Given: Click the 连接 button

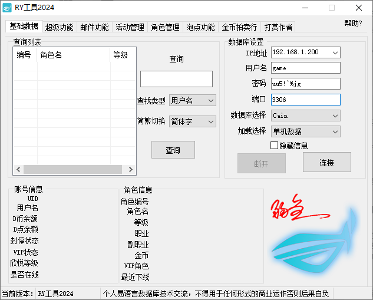Looking at the screenshot, I should (x=326, y=163).
